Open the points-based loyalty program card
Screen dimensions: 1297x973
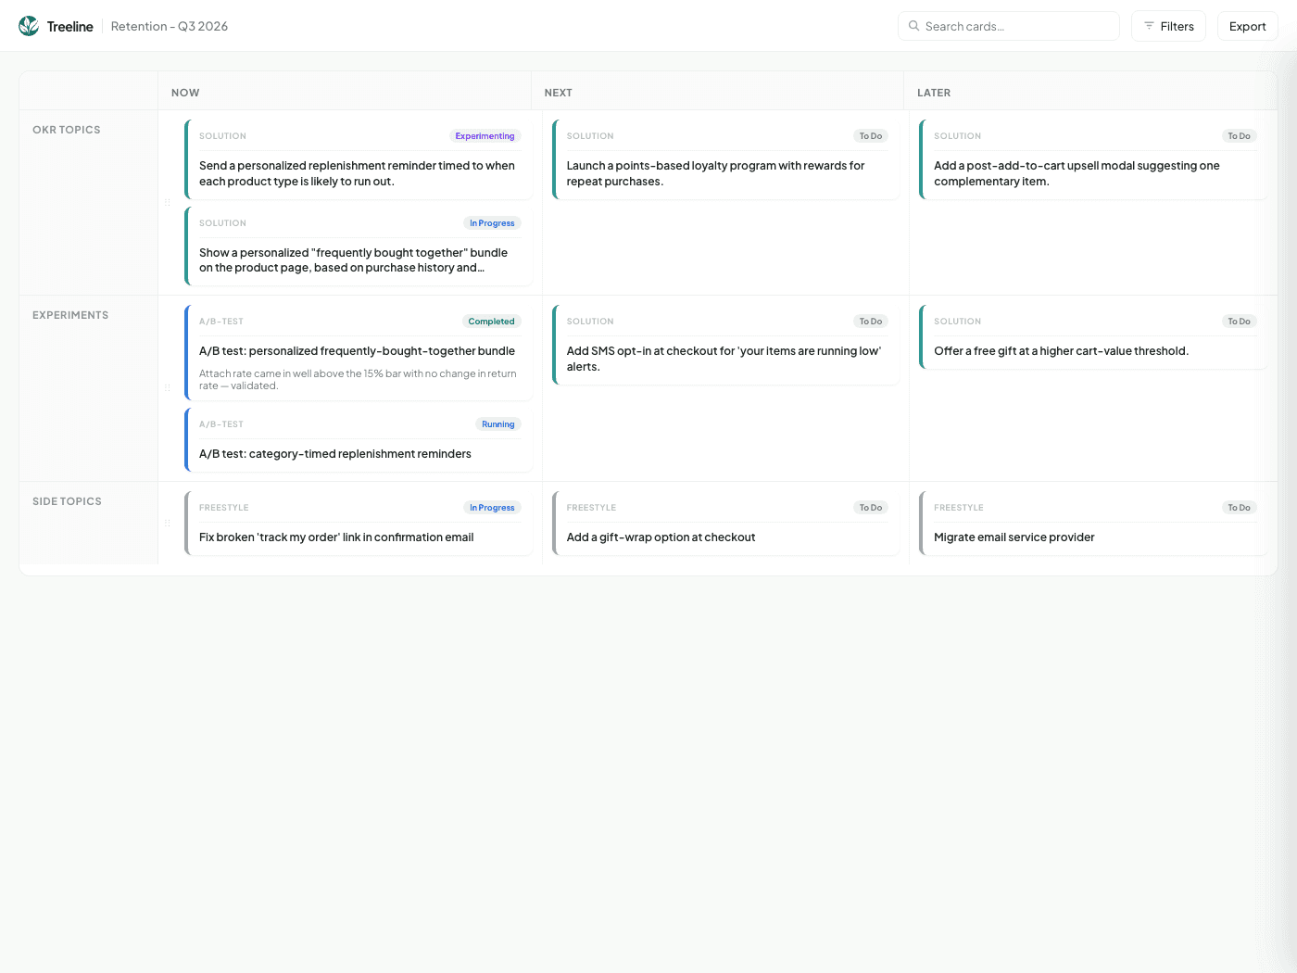tap(726, 159)
